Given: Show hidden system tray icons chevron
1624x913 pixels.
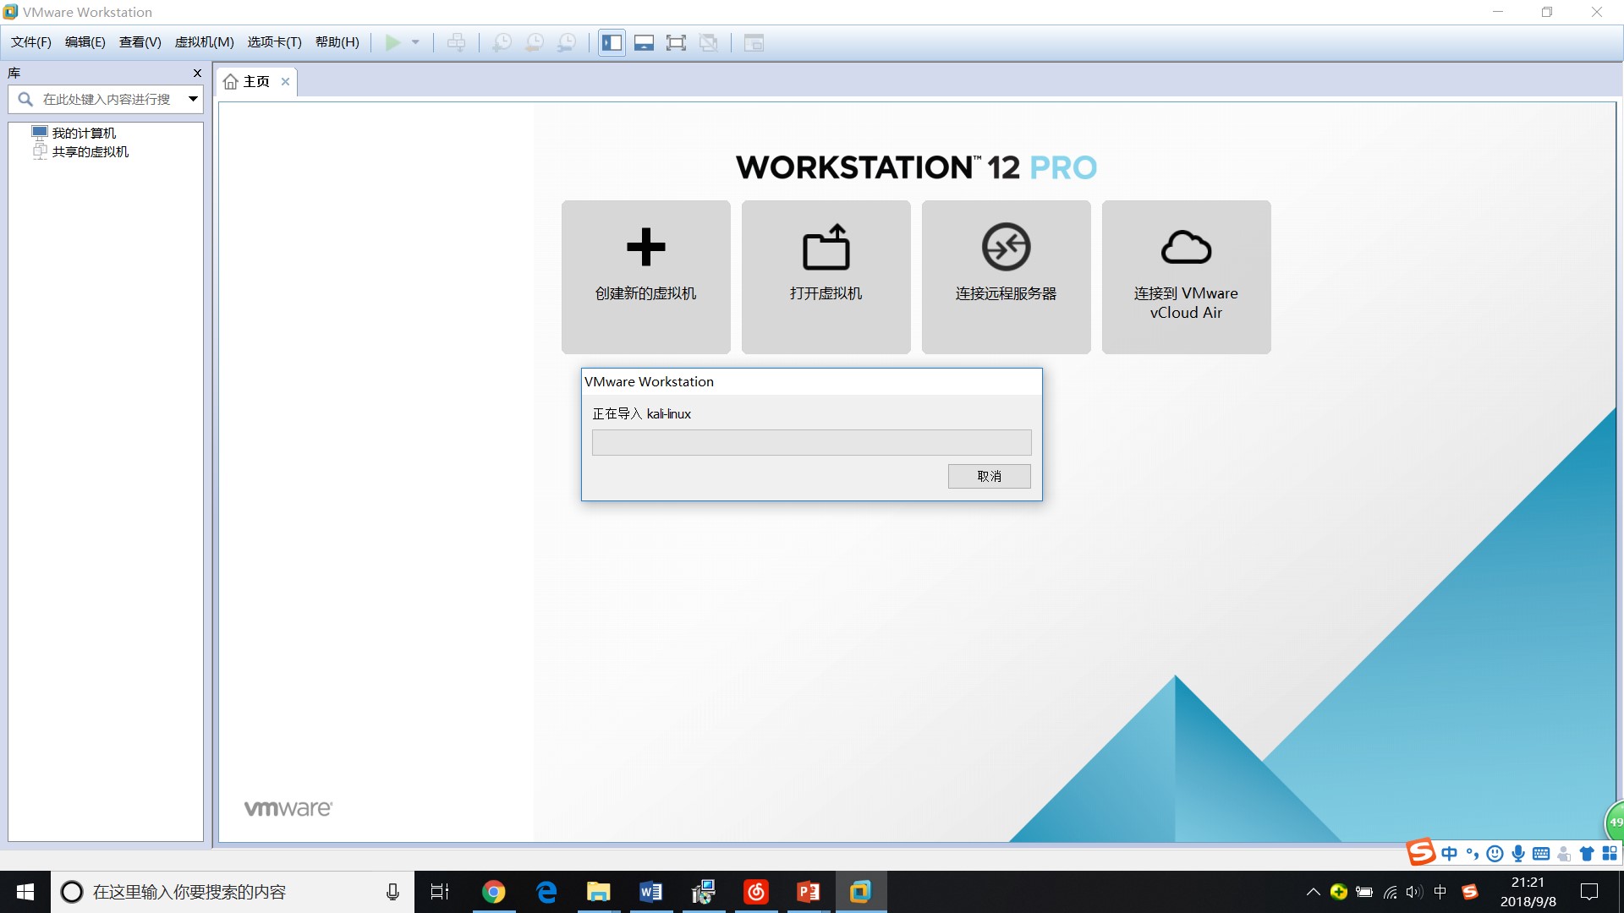Looking at the screenshot, I should pos(1313,892).
